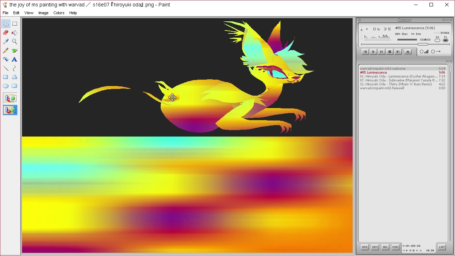The image size is (455, 256).
Task: Pause playback in the music player
Action: coord(381,52)
